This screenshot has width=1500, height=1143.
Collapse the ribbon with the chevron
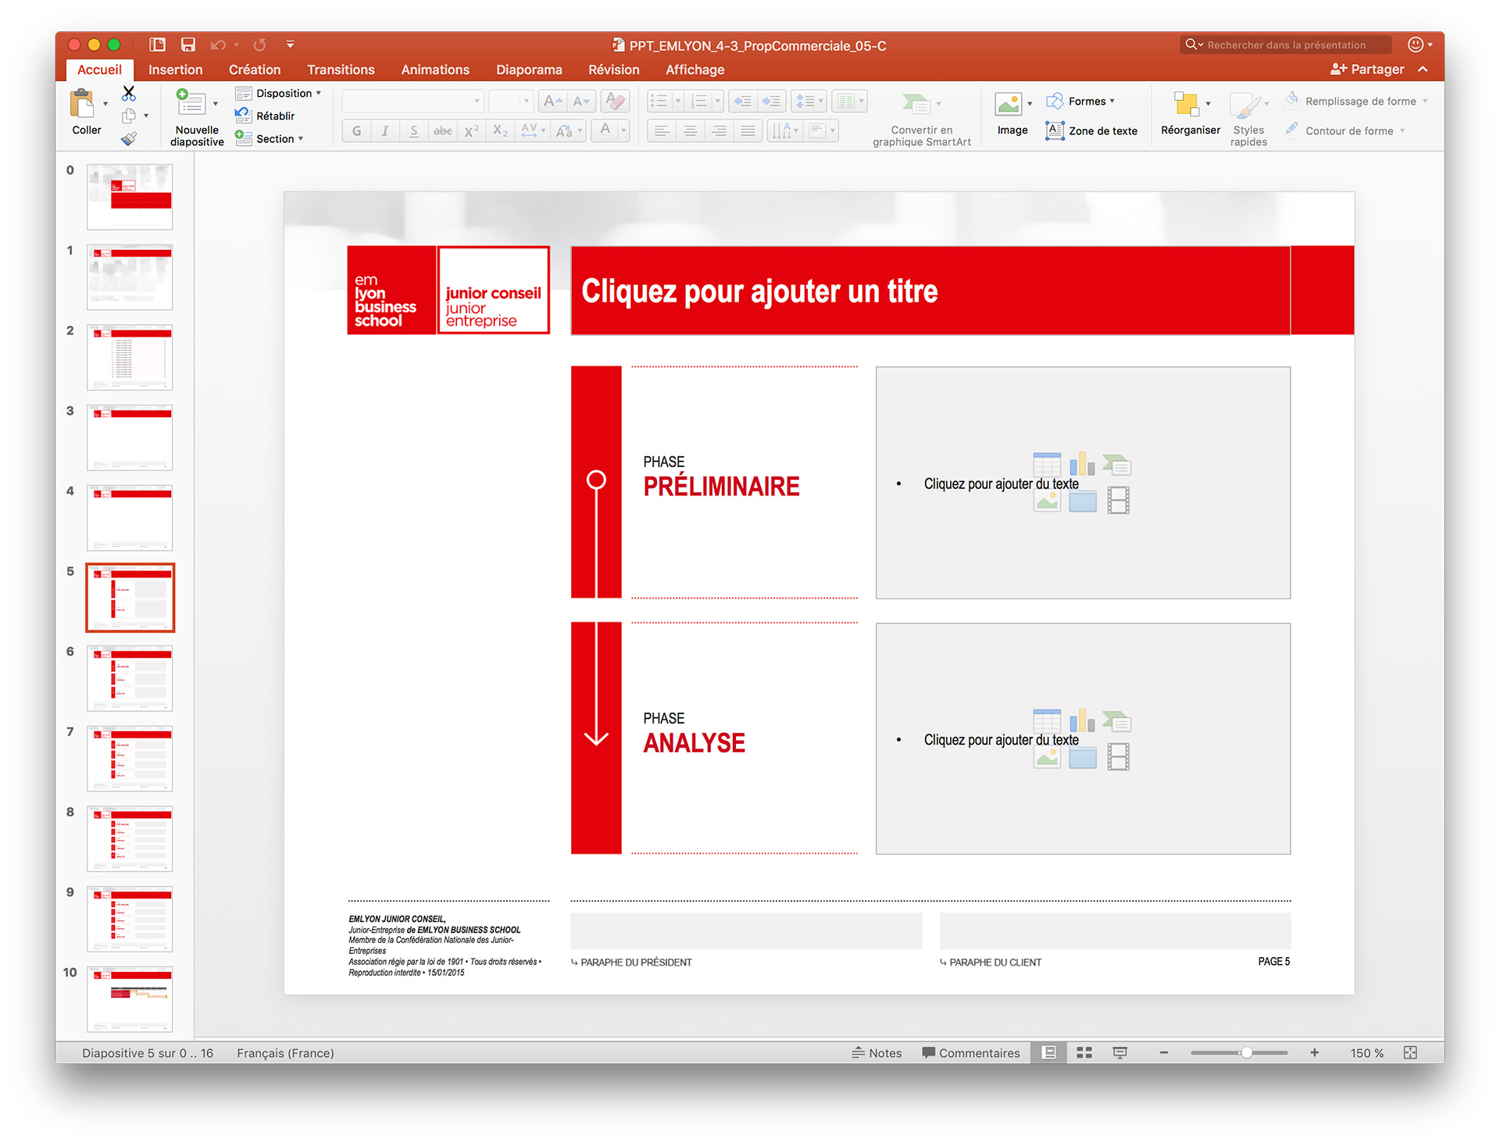click(1423, 69)
